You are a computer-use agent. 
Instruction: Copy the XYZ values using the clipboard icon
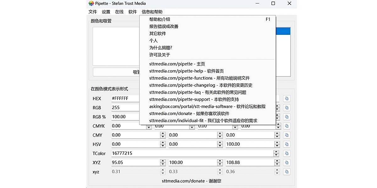pyautogui.click(x=286, y=162)
